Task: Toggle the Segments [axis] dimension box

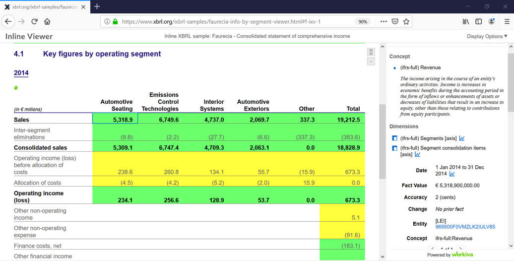Action: [395, 138]
